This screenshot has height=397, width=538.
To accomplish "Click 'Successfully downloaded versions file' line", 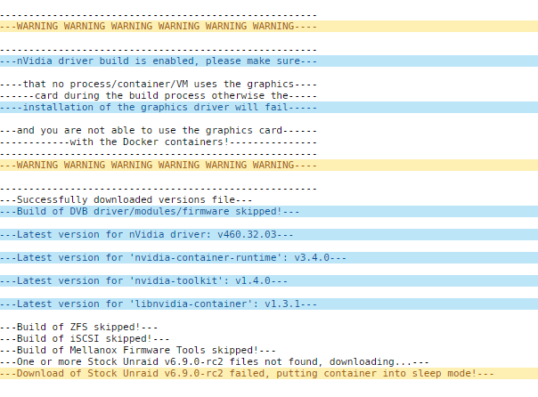I will pyautogui.click(x=126, y=200).
